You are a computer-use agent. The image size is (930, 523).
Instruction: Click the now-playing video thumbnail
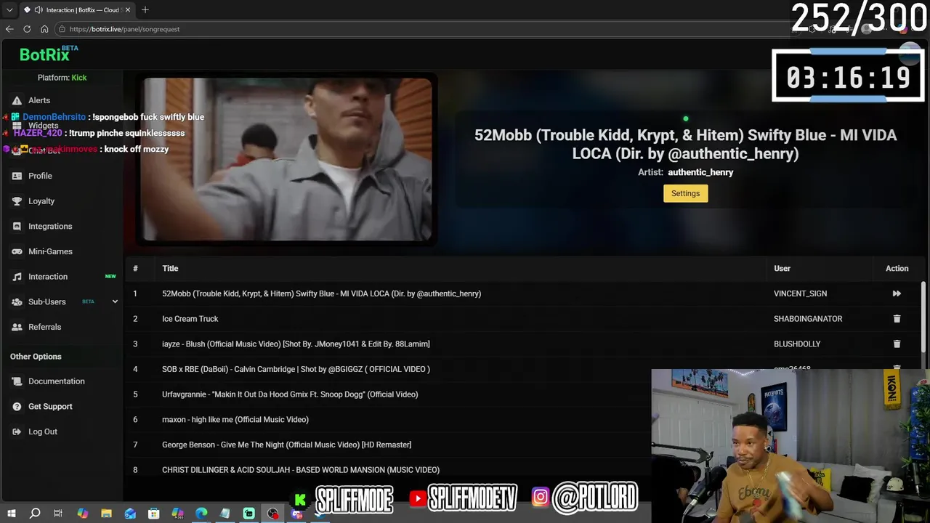click(287, 159)
